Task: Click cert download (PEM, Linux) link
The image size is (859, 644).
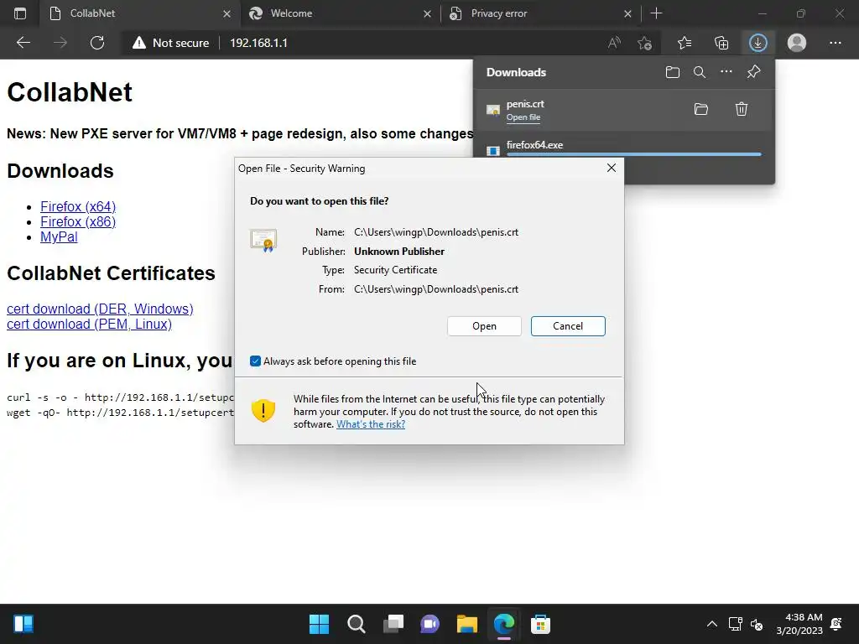Action: (89, 325)
